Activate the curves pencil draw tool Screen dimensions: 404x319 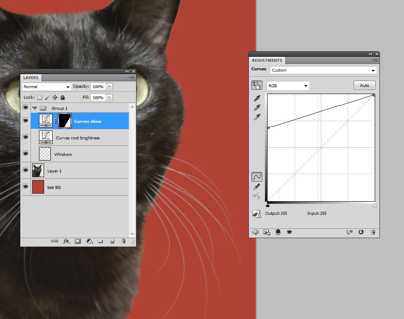256,186
